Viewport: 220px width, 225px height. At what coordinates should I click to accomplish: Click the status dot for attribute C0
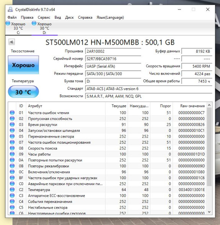12,184
